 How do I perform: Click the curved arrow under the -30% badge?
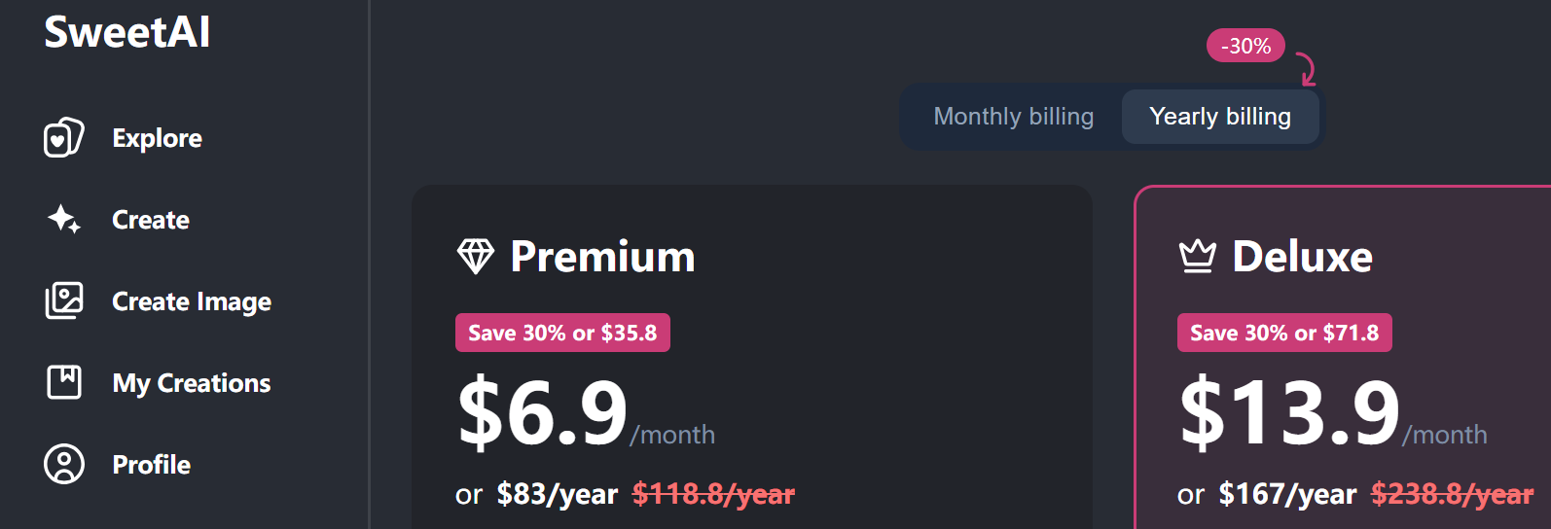[1305, 70]
